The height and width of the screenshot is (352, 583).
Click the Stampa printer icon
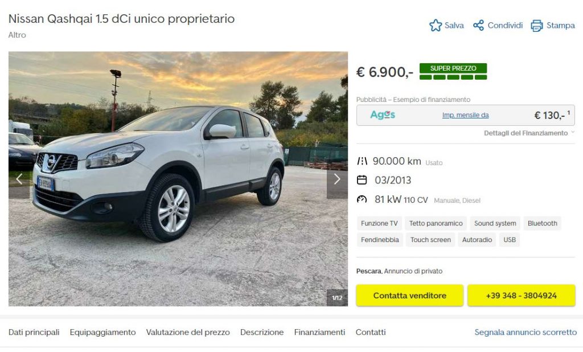point(536,26)
